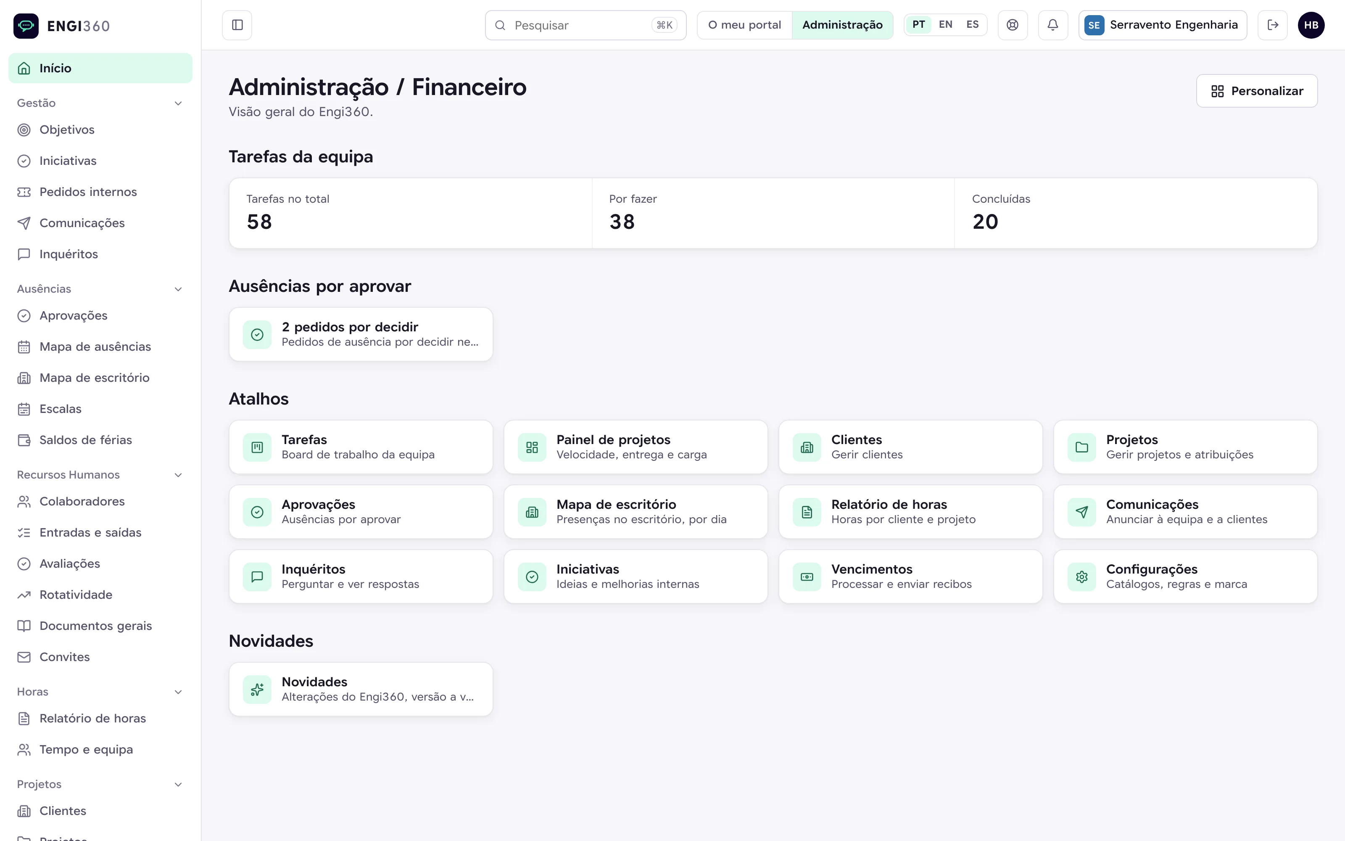The image size is (1345, 841).
Task: Open the Mapa de ausências sidebar item
Action: [x=100, y=346]
